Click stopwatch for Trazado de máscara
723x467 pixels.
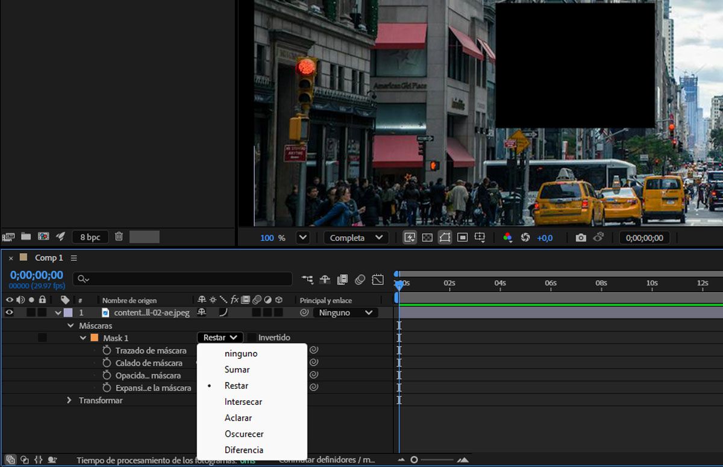click(x=107, y=351)
